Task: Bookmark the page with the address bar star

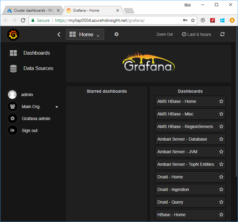Action: click(193, 20)
